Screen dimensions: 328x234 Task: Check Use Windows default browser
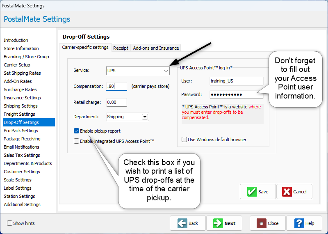184,140
